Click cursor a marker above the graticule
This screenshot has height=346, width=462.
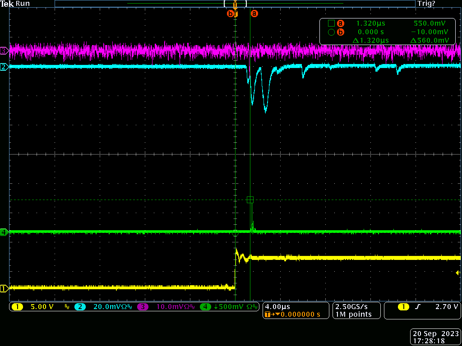click(x=254, y=14)
